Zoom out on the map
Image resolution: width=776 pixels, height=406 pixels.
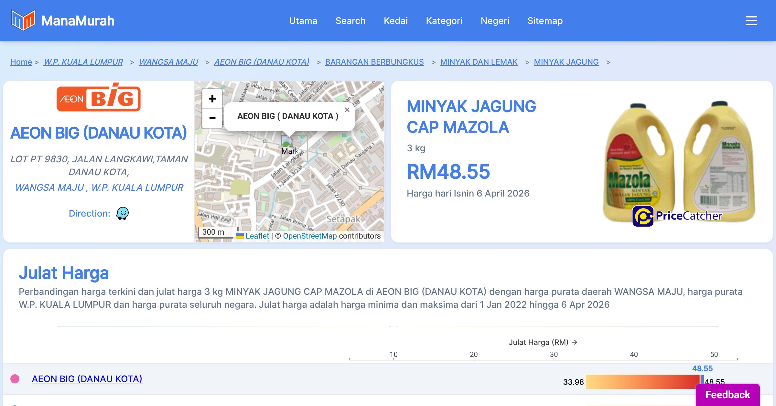click(x=212, y=118)
